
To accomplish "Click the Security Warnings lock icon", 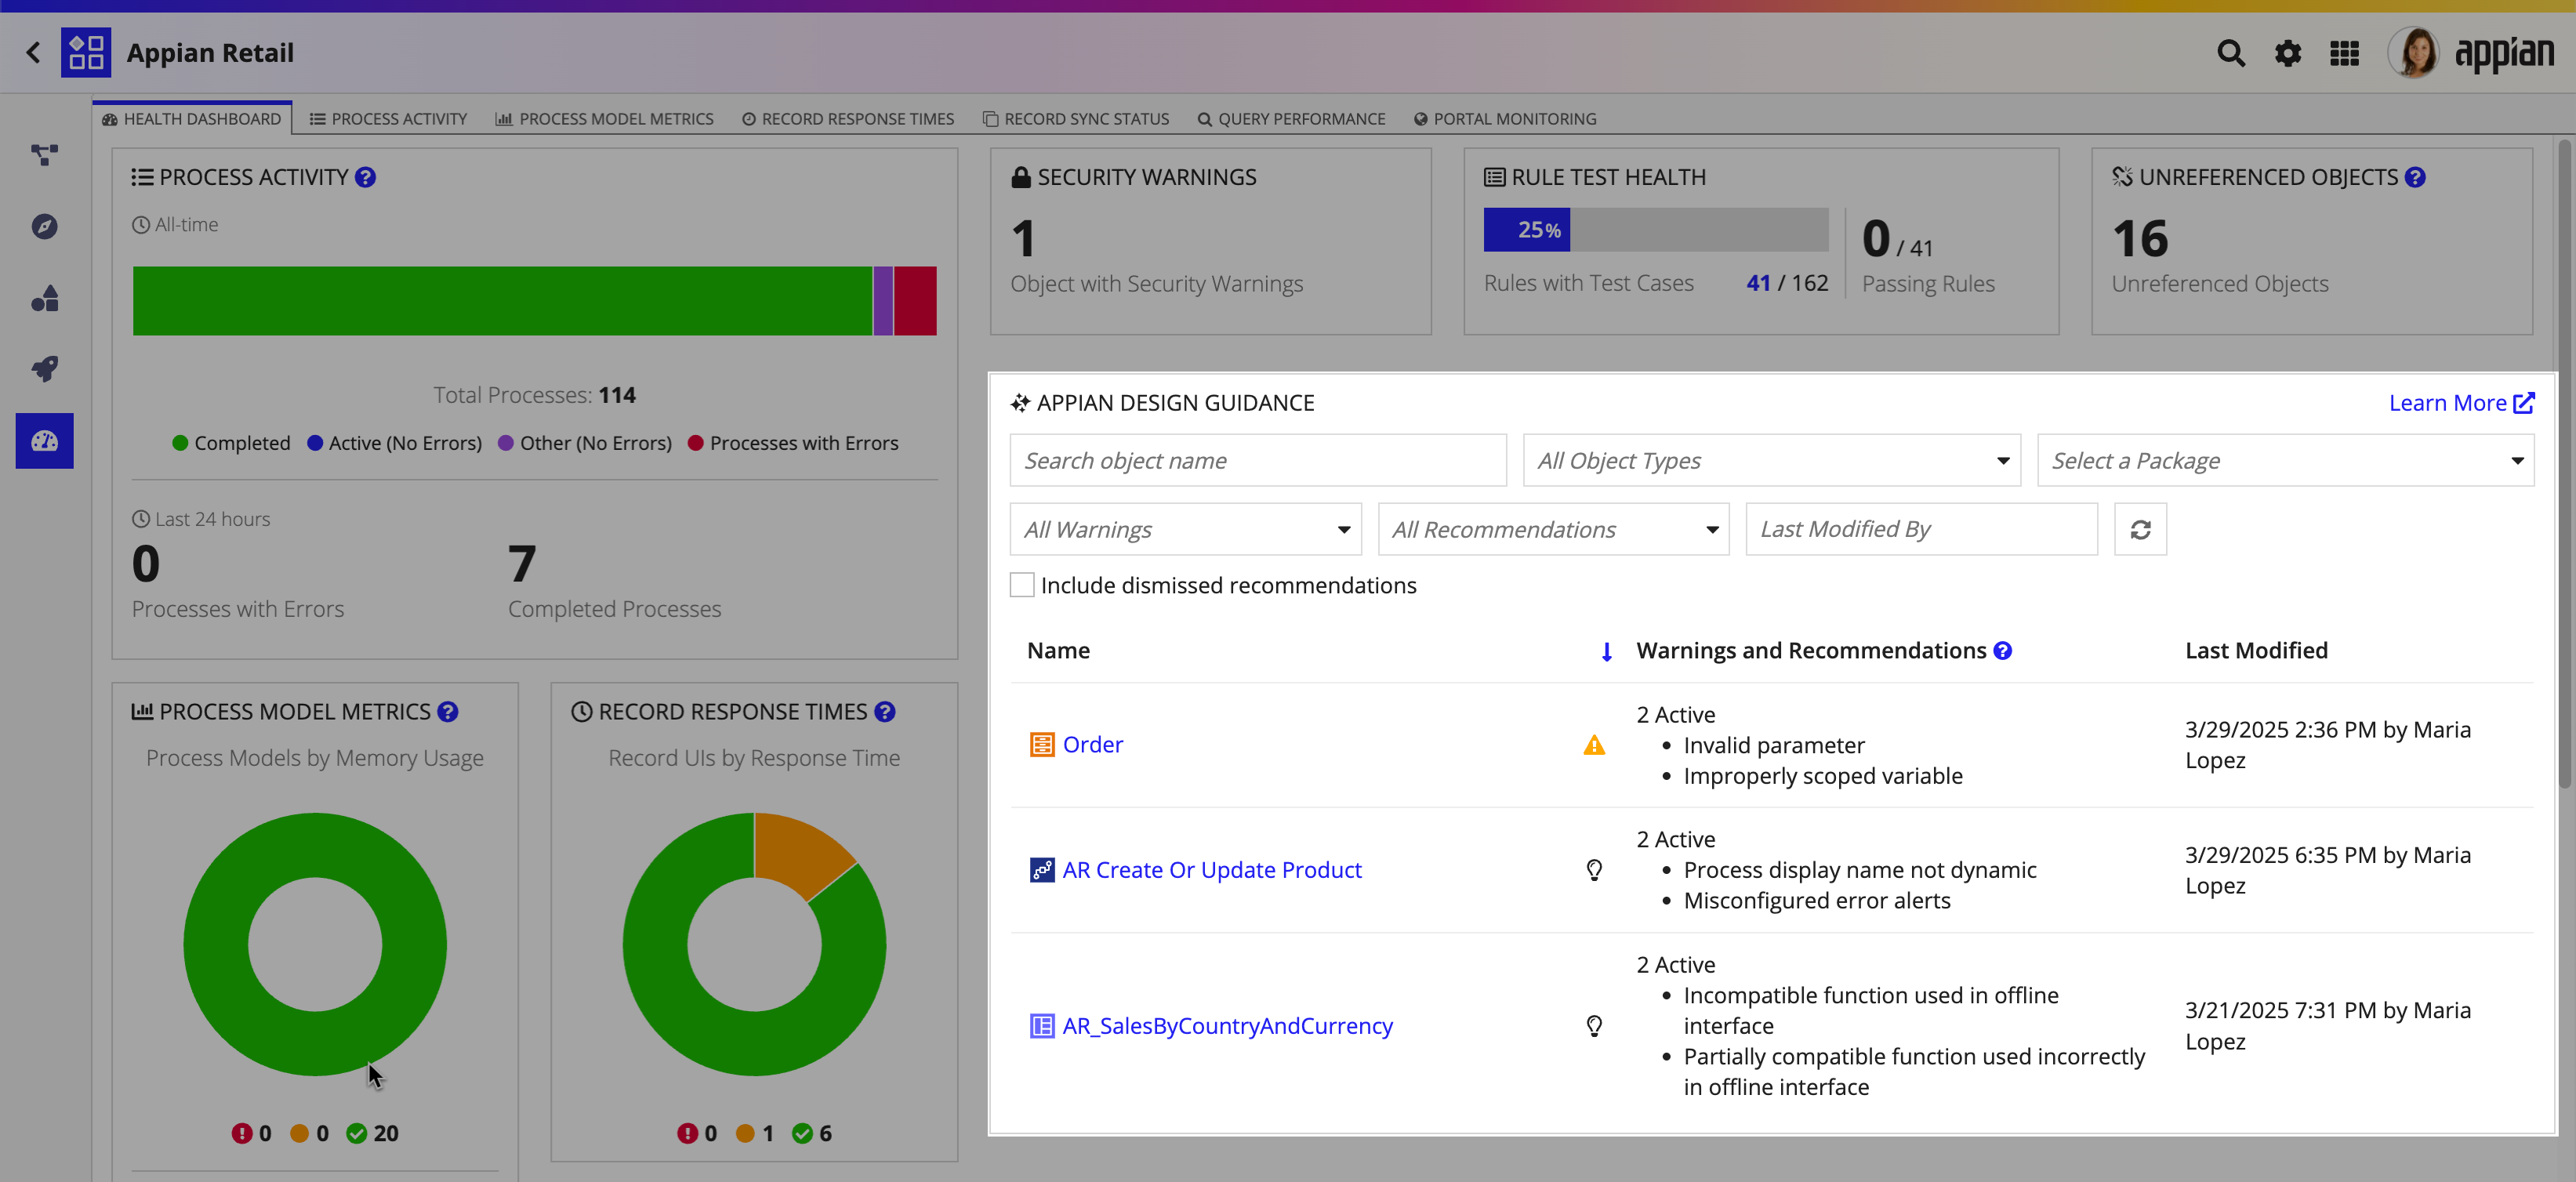I will pyautogui.click(x=1020, y=177).
